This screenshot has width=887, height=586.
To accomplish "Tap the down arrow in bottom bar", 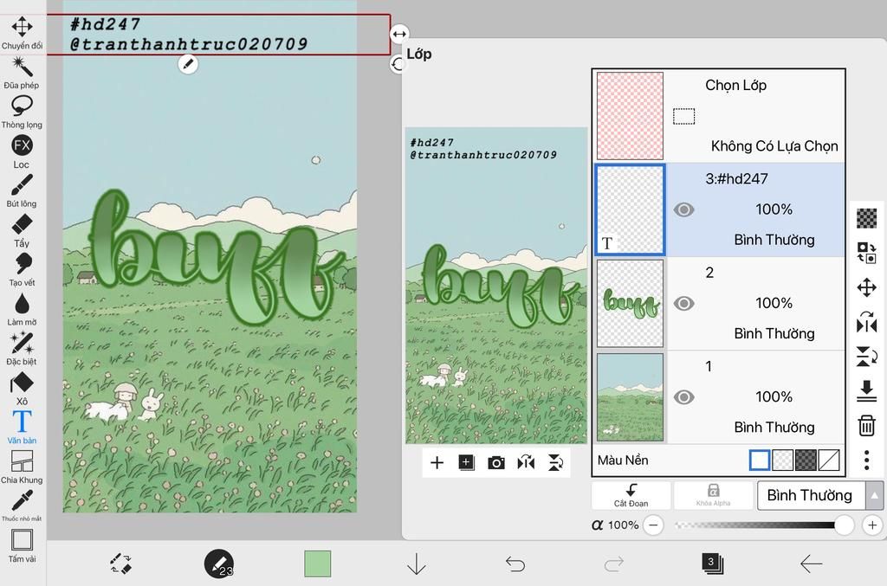I will pos(417,563).
